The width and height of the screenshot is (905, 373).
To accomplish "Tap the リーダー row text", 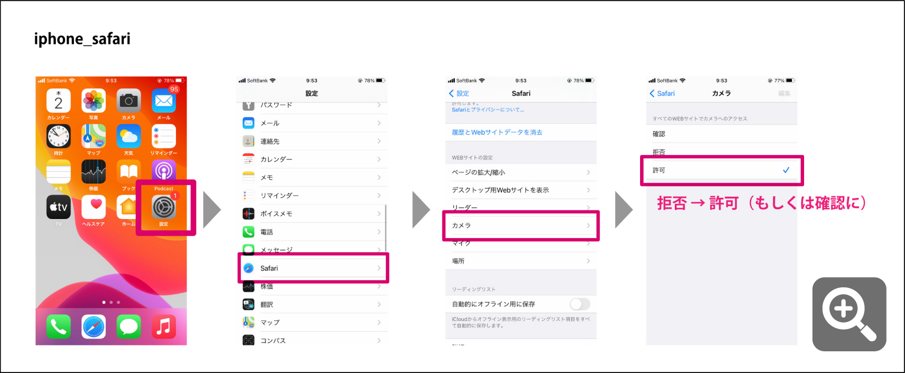I will 465,208.
